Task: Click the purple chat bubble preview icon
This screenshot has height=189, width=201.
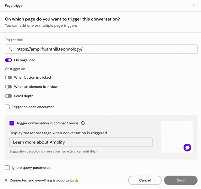Action: coord(187,147)
